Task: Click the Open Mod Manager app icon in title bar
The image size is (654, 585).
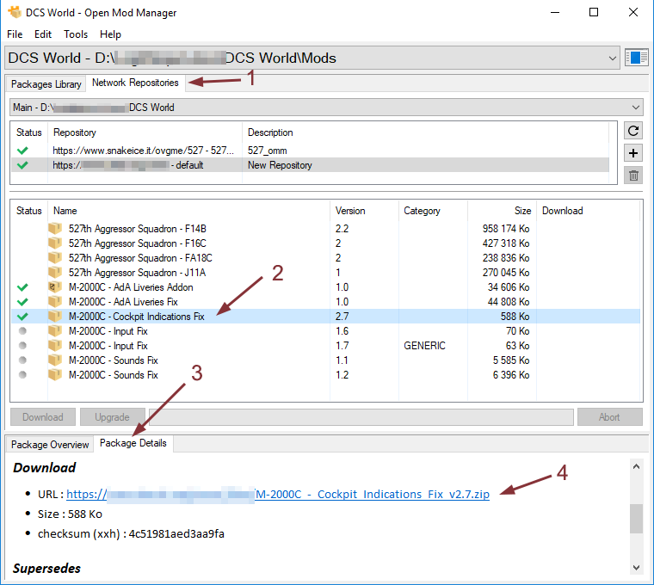Action: [x=14, y=13]
